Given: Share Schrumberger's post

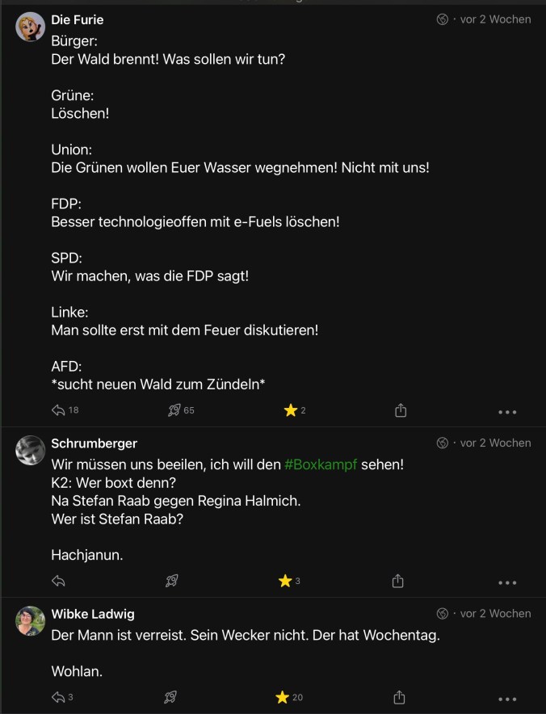Looking at the screenshot, I should coord(397,581).
